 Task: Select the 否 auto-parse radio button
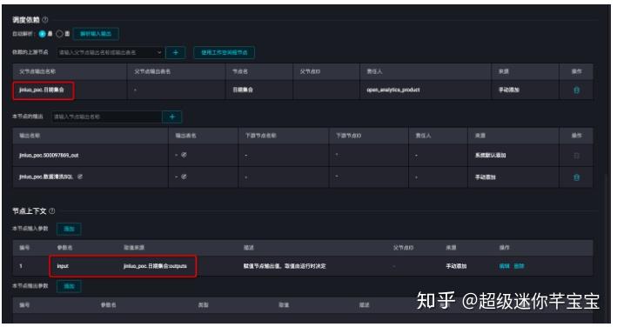[x=59, y=34]
